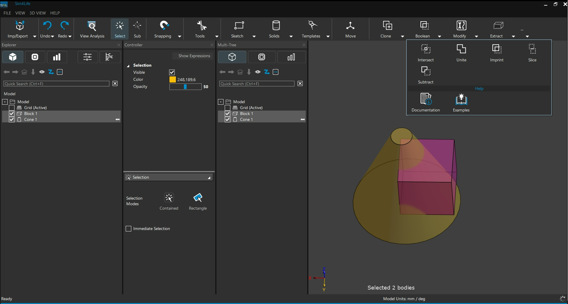Viewport: 568px width, 304px height.
Task: Open the Examples help icon
Action: tap(461, 100)
